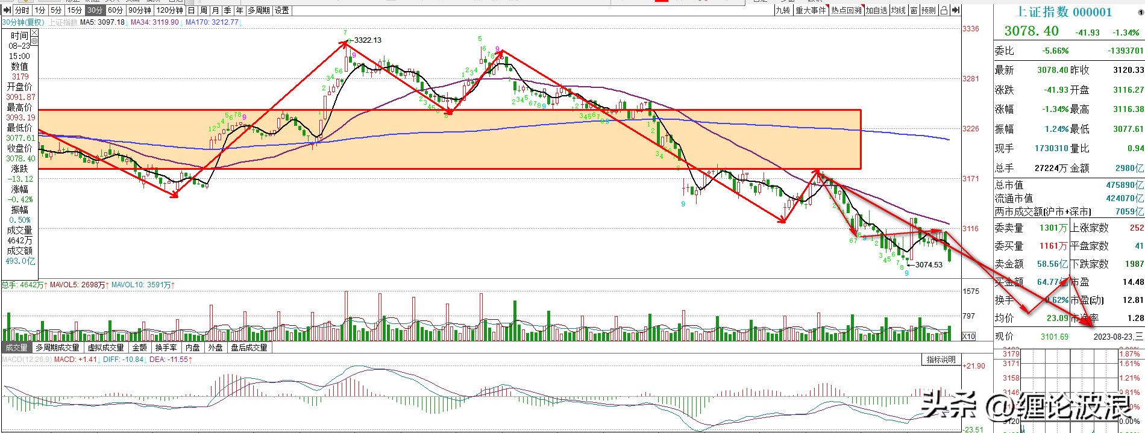Open 重大事件 major events

click(811, 10)
